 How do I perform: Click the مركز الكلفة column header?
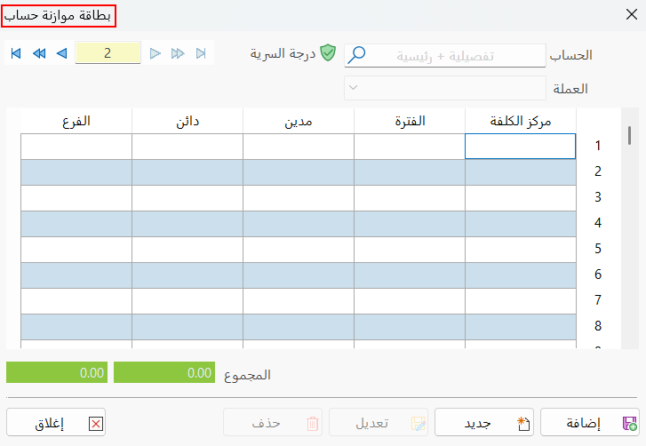tap(521, 121)
